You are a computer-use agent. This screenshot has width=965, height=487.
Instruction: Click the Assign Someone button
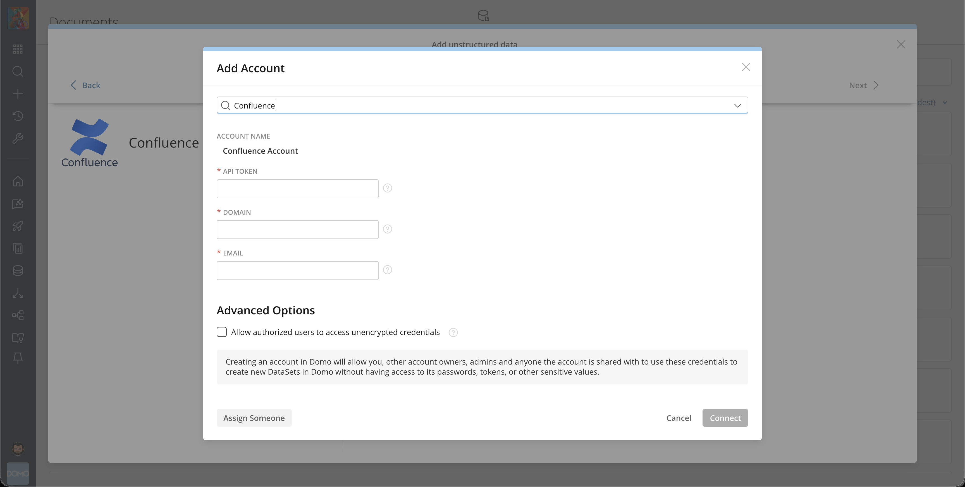coord(254,418)
